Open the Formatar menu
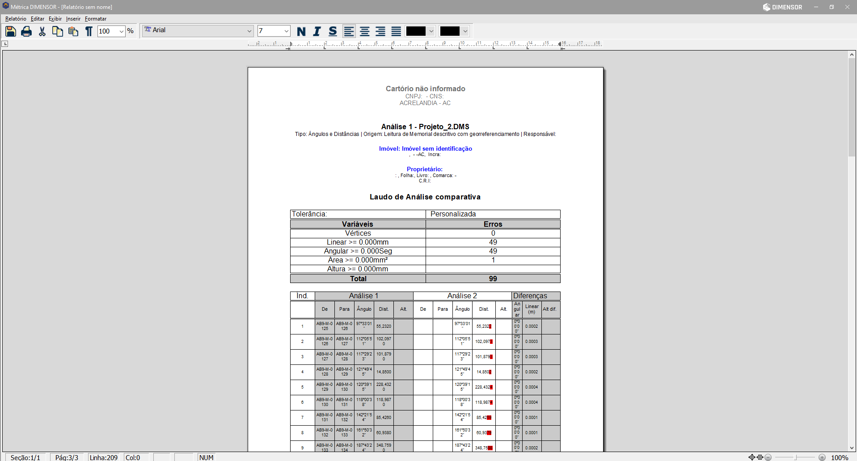Viewport: 857px width, 461px height. point(96,19)
